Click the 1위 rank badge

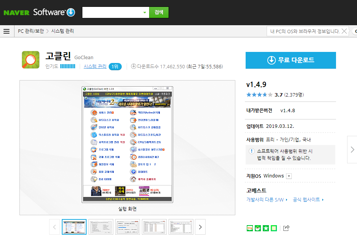point(115,66)
